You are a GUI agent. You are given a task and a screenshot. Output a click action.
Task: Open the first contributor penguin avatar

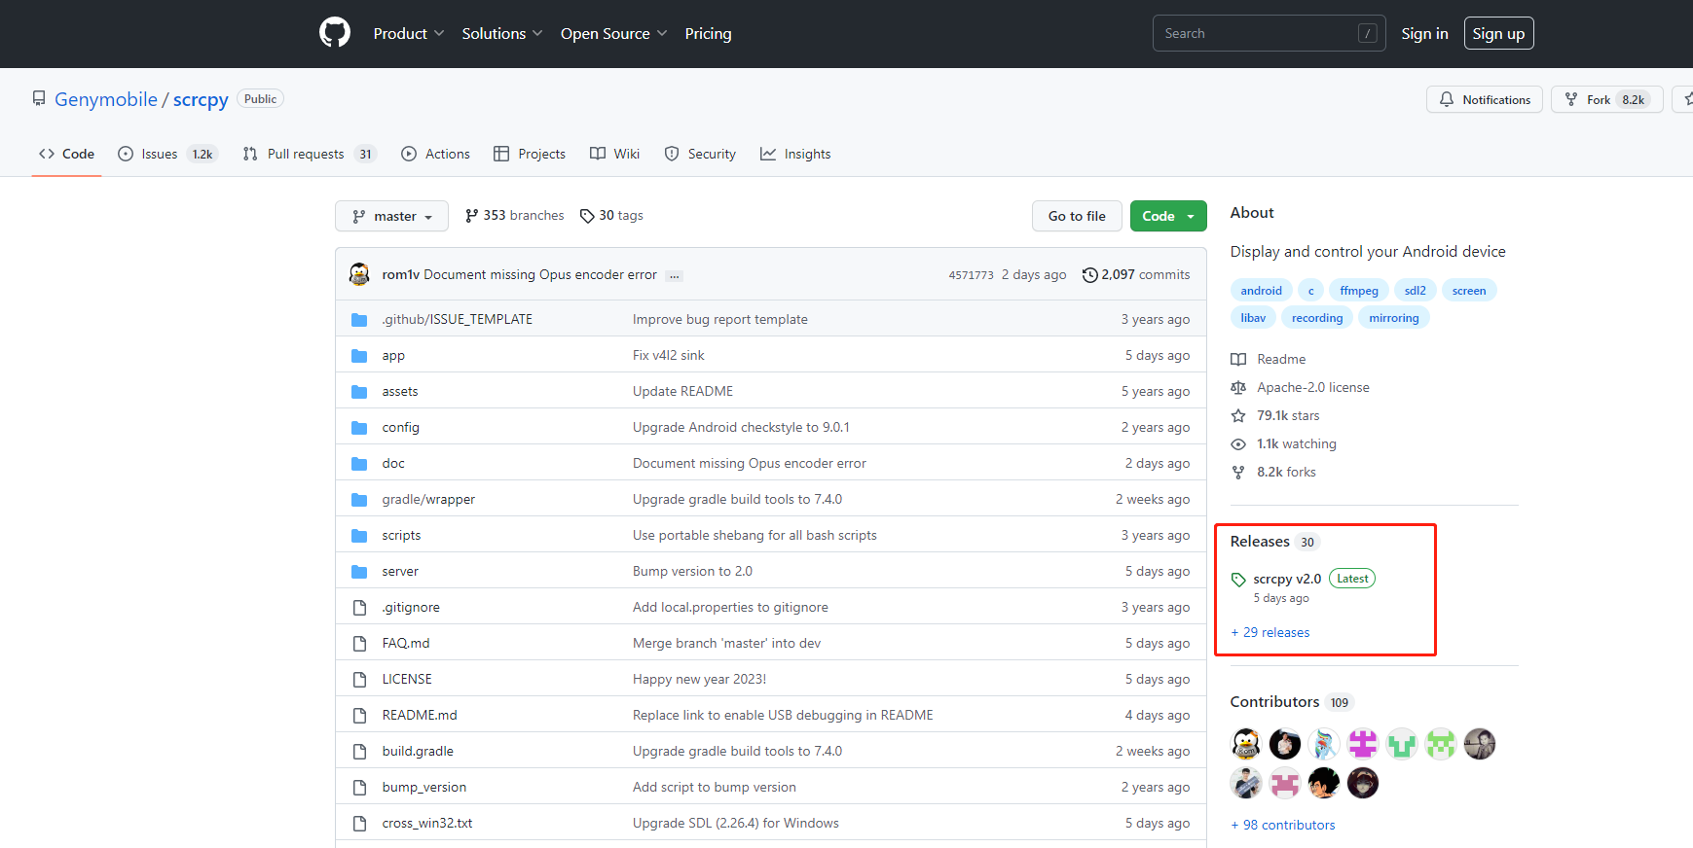click(1246, 744)
